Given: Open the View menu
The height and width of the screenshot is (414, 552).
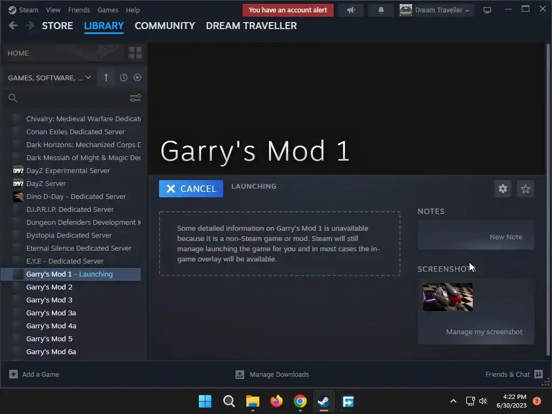Looking at the screenshot, I should [x=53, y=10].
